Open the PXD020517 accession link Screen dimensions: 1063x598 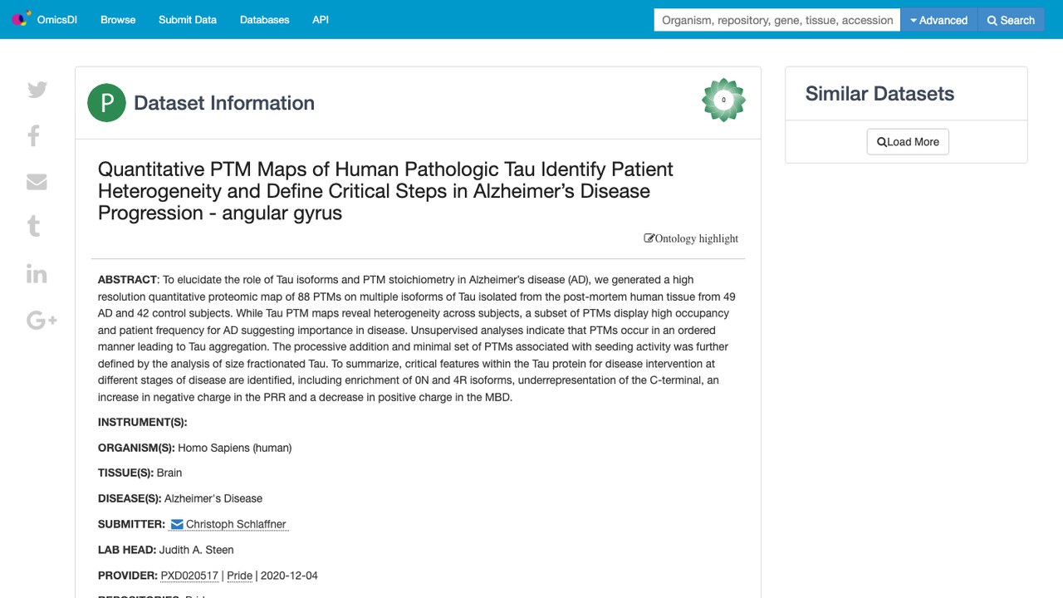[189, 576]
